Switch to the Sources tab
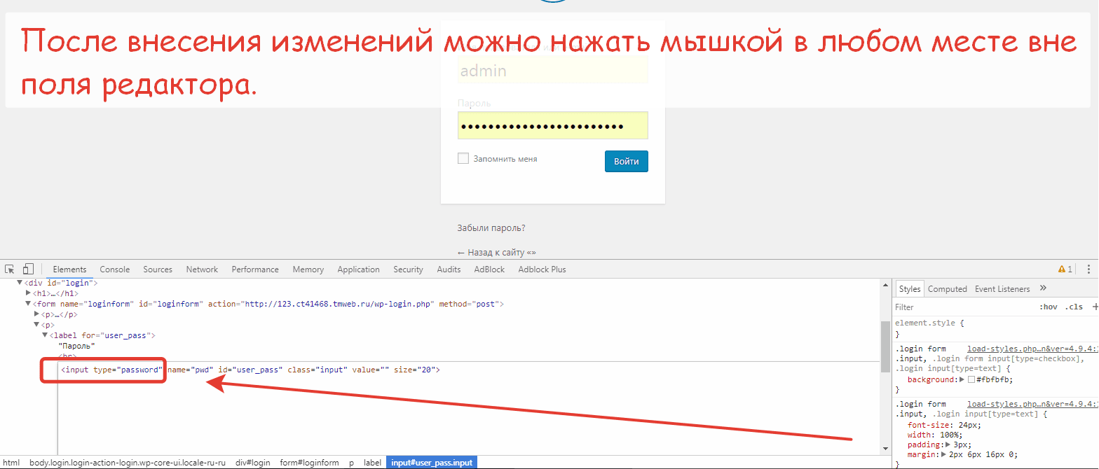Image resolution: width=1099 pixels, height=469 pixels. pos(158,269)
